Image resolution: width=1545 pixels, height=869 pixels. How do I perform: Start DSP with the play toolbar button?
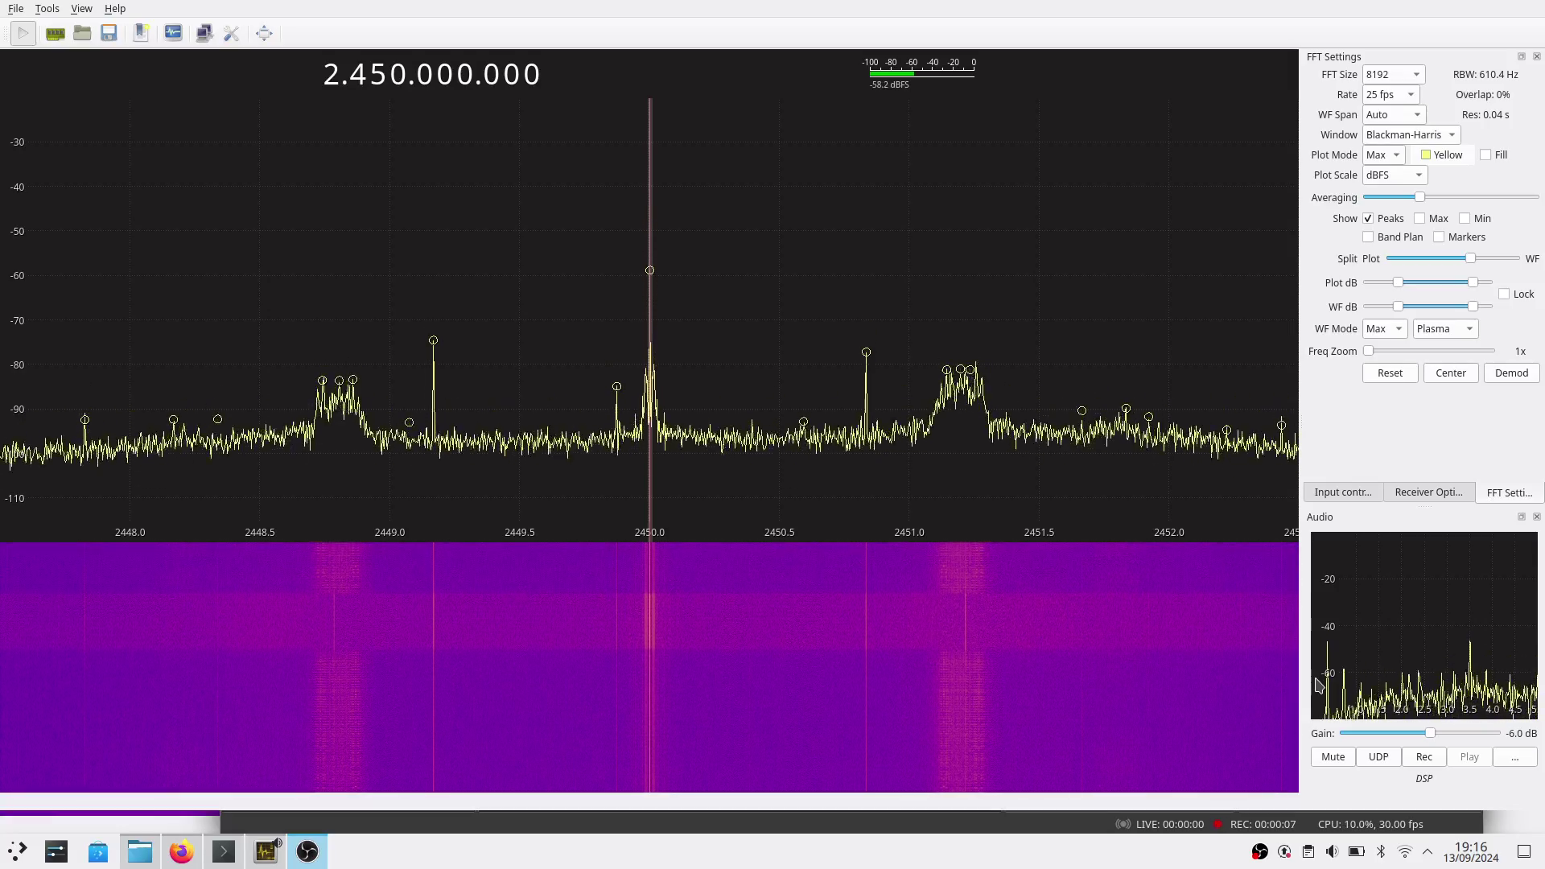tap(23, 33)
